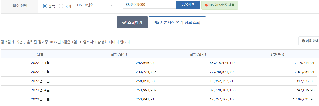
Task: Select the 2022년05월 row cell
Action: tap(40, 99)
